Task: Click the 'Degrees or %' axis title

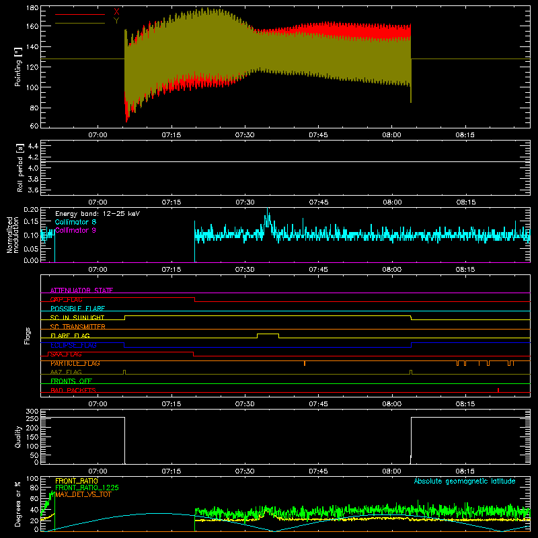Action: [18, 504]
